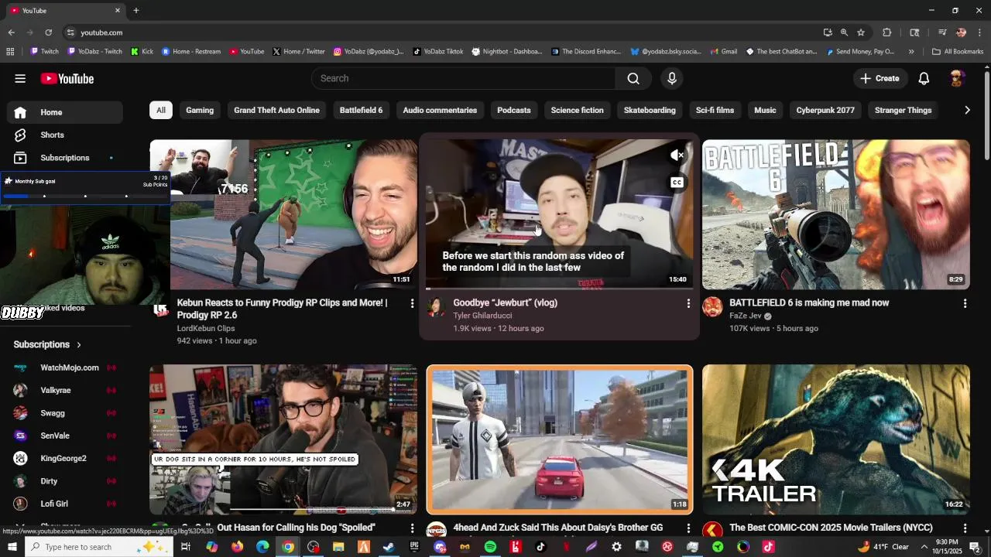This screenshot has width=991, height=557.
Task: Open options for Comic-Con trailers video
Action: pos(965,528)
